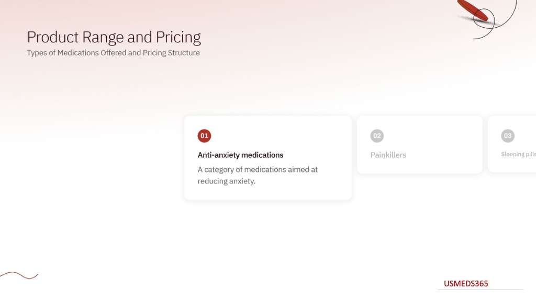Click the USMEDS365 brand text

pos(465,284)
